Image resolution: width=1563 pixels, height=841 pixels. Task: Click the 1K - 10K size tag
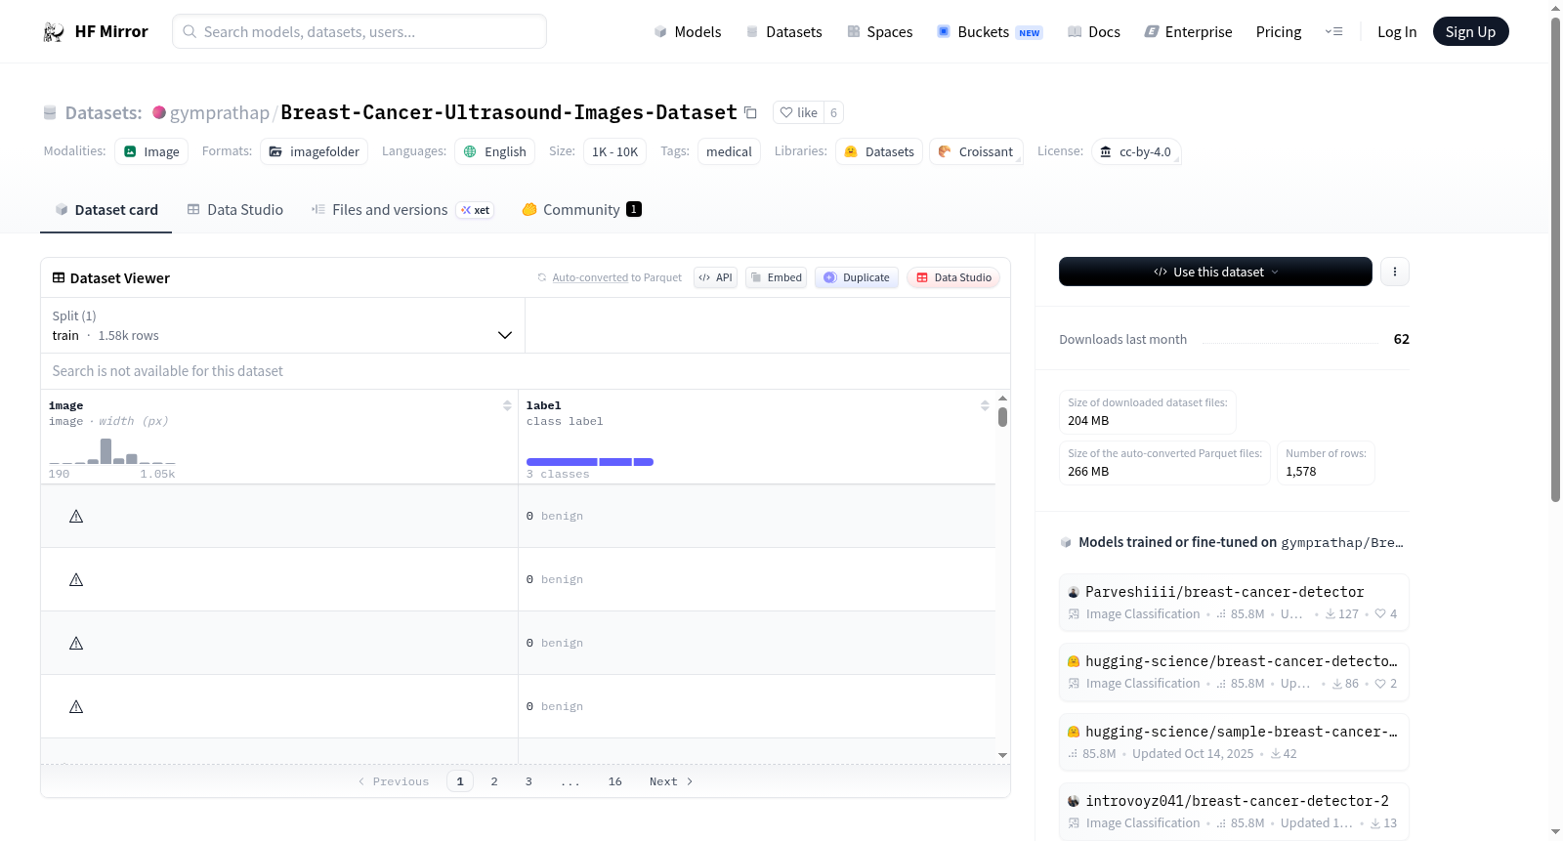click(615, 151)
